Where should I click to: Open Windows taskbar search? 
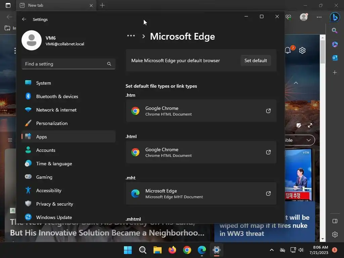point(142,250)
